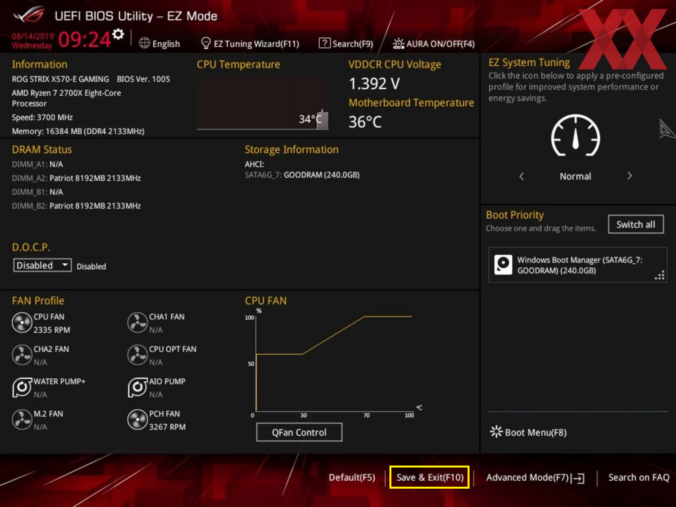Click the WATER PUMP+ pump icon
Viewport: 676px width, 507px height.
[22, 387]
